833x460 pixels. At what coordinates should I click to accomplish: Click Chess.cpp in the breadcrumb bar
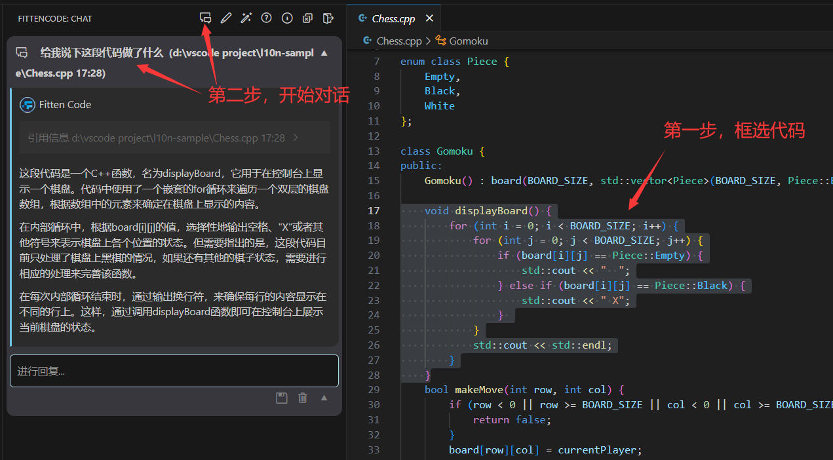pyautogui.click(x=398, y=41)
